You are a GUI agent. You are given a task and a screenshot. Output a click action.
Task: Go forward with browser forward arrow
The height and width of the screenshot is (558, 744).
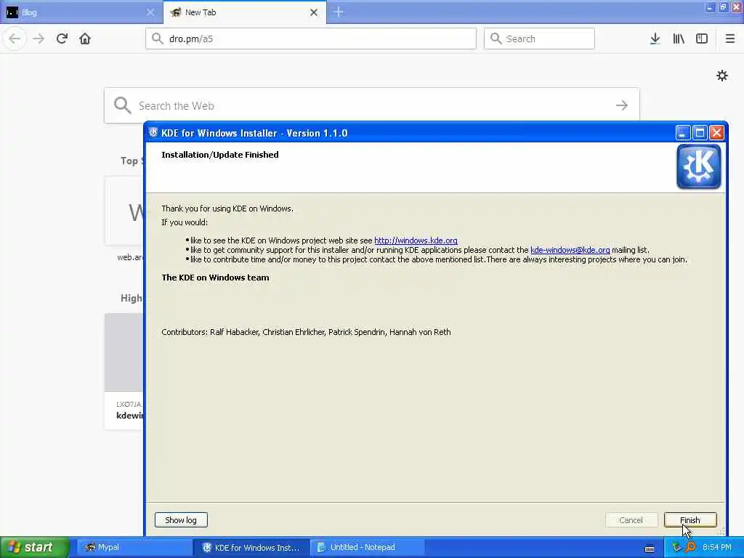point(39,39)
